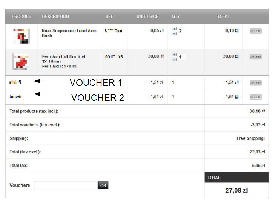276x205 pixels.
Task: Click the TOTAL column header
Action: click(x=223, y=17)
